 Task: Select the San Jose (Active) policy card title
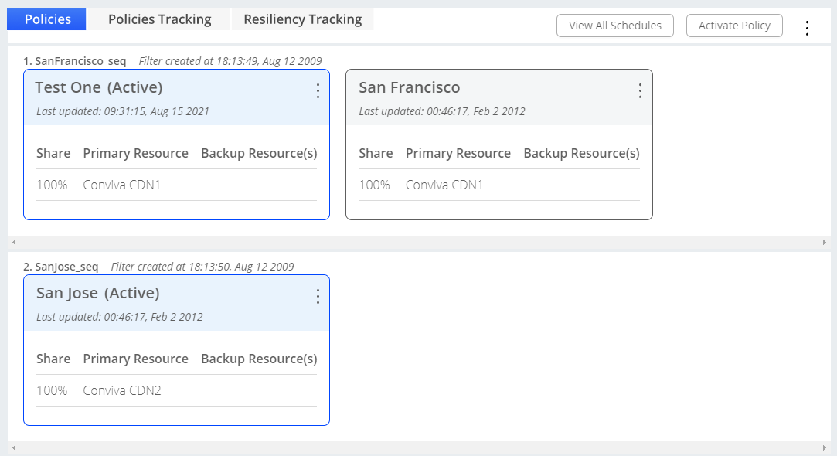coord(97,293)
